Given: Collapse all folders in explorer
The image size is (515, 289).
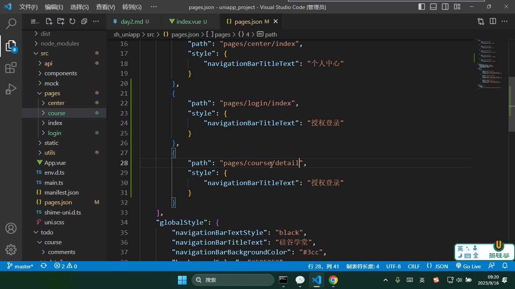Looking at the screenshot, I should point(84,21).
